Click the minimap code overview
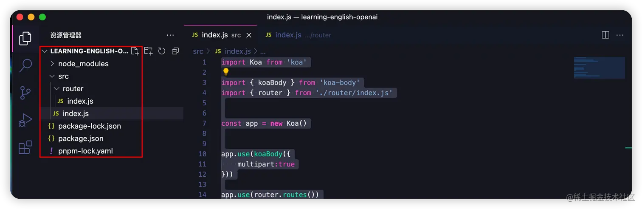The height and width of the screenshot is (209, 642). 599,68
